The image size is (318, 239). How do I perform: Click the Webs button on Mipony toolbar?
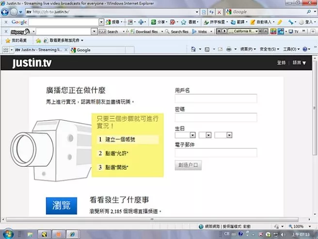[200, 32]
